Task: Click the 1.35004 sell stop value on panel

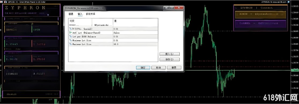Action: pos(39,59)
